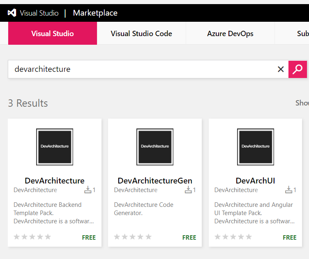Open the partially visible Sub tab
The height and width of the screenshot is (259, 309).
pyautogui.click(x=292, y=33)
